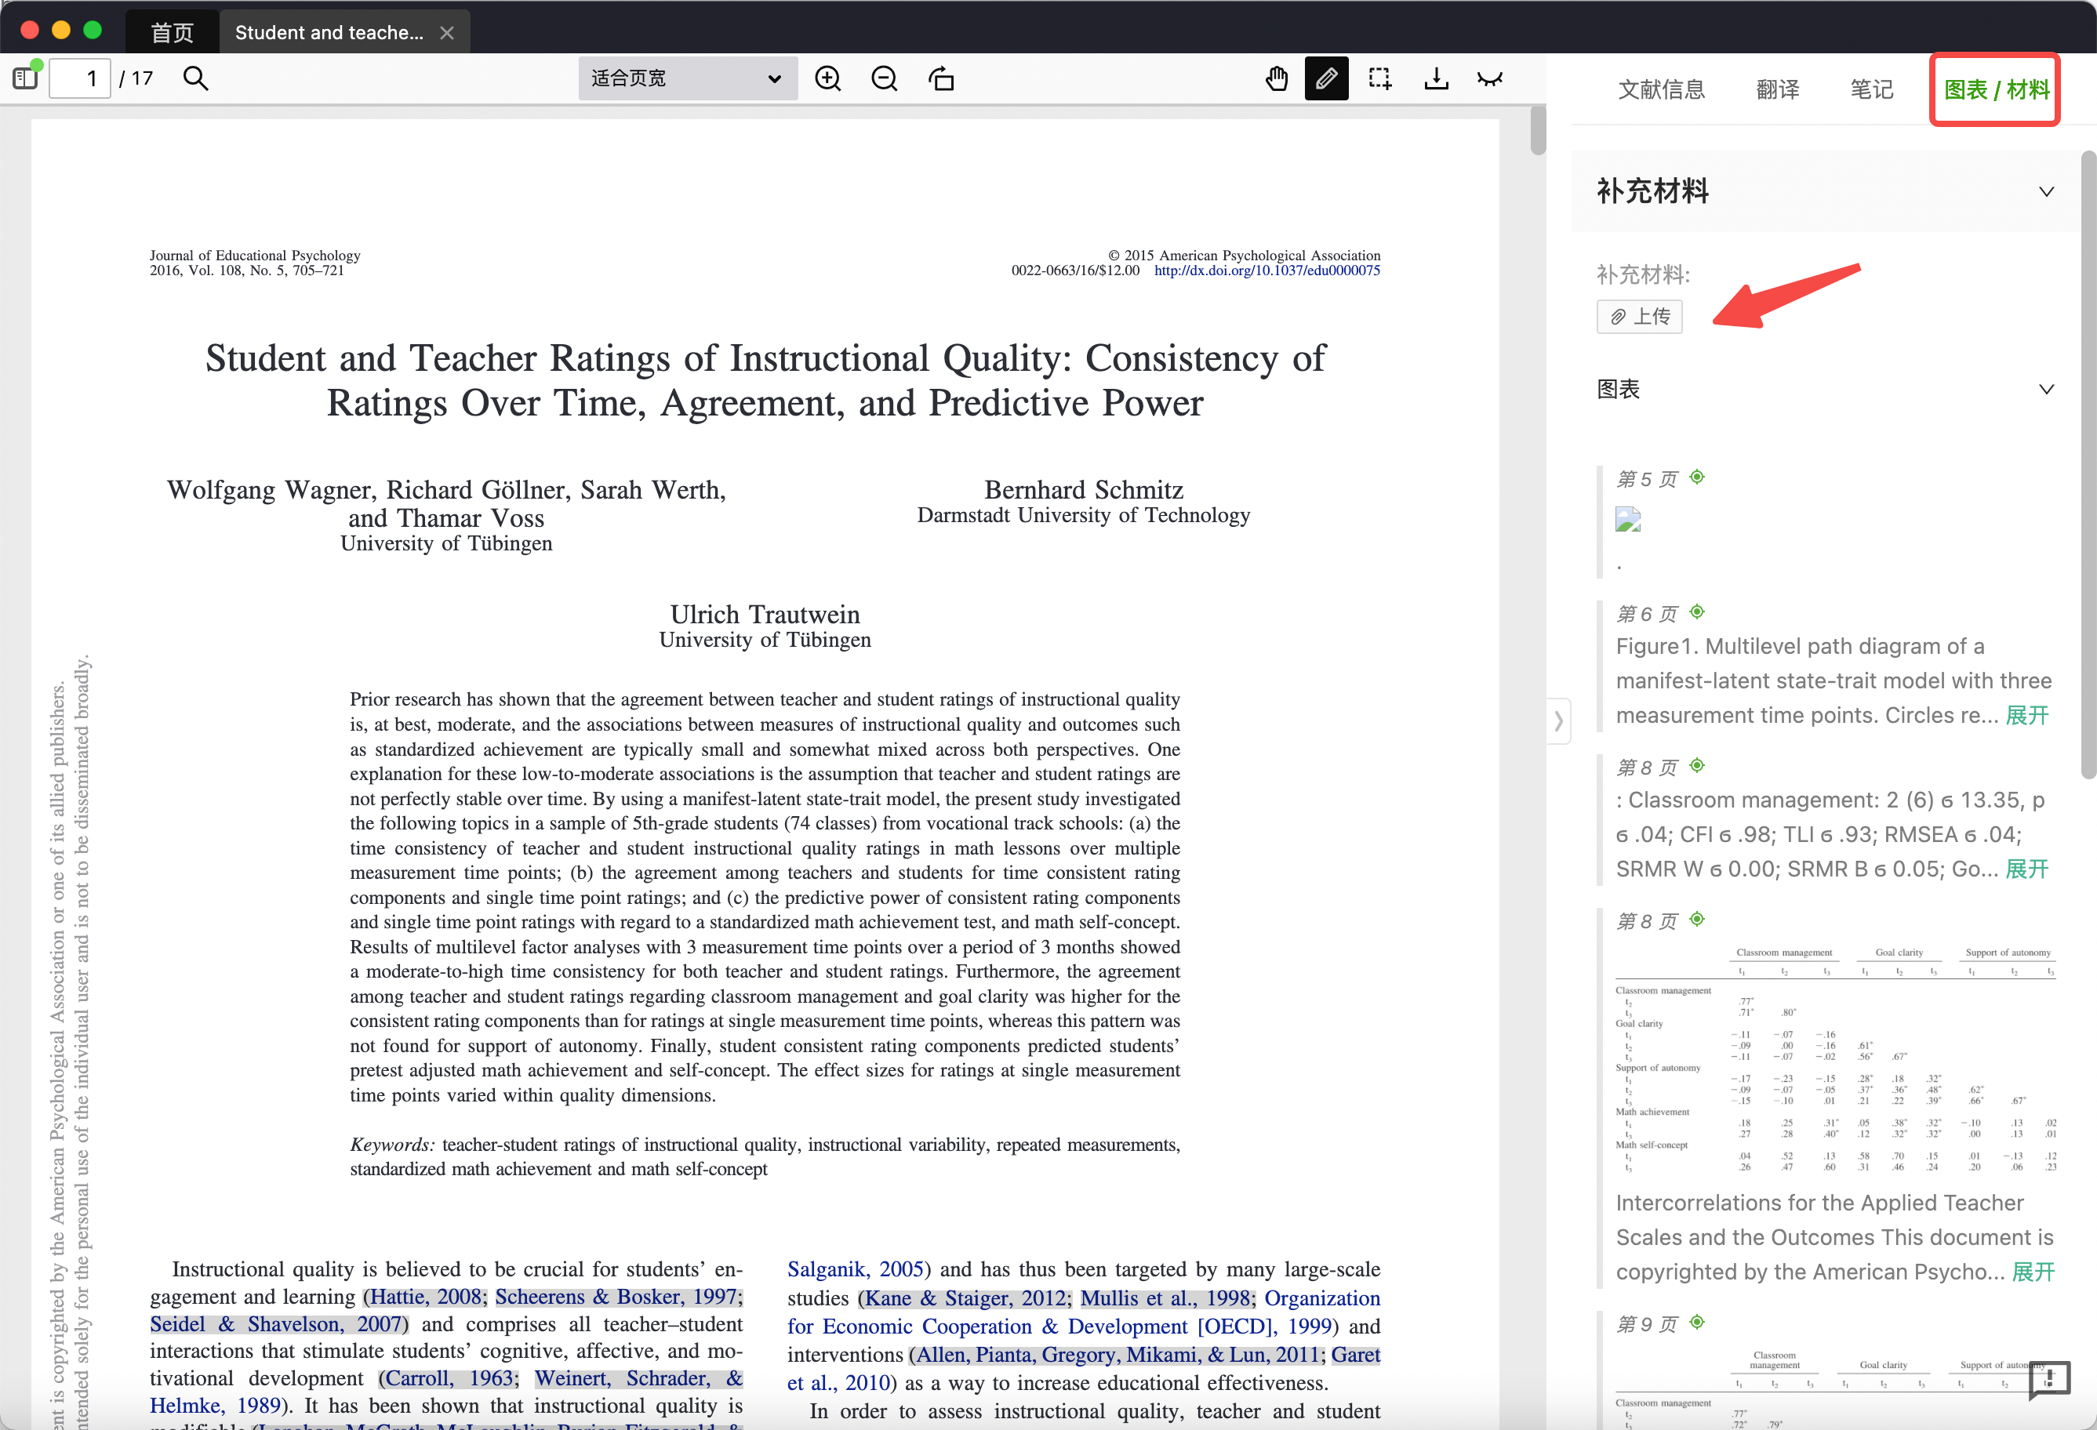Select the Student and teache... tab
The image size is (2097, 1430).
pyautogui.click(x=329, y=32)
